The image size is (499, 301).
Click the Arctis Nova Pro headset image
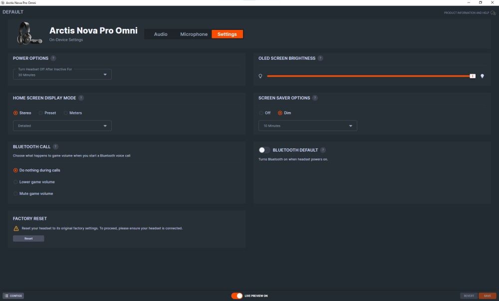29,33
